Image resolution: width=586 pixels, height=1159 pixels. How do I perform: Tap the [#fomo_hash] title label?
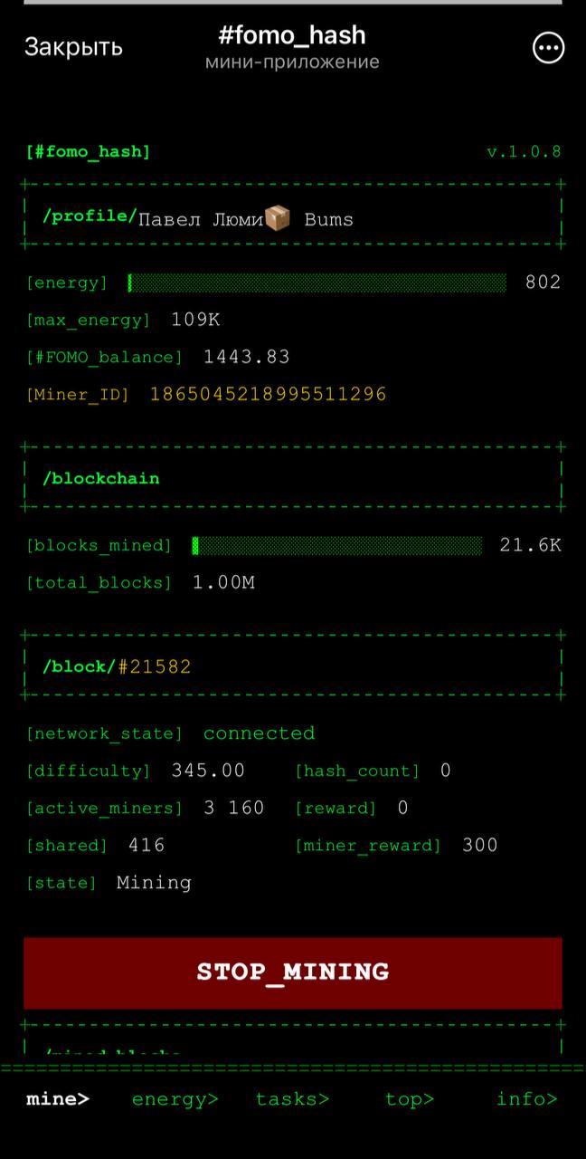point(89,151)
